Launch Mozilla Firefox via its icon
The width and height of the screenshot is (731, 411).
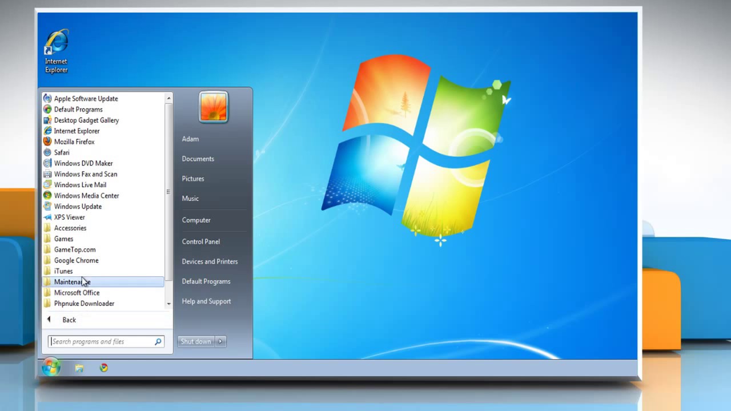click(x=47, y=142)
